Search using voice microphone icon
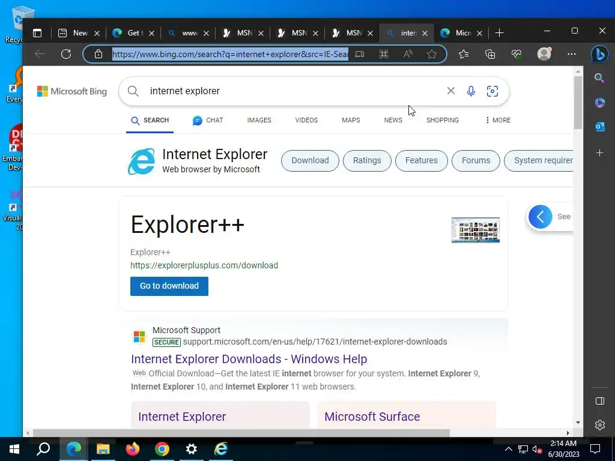 (x=471, y=91)
